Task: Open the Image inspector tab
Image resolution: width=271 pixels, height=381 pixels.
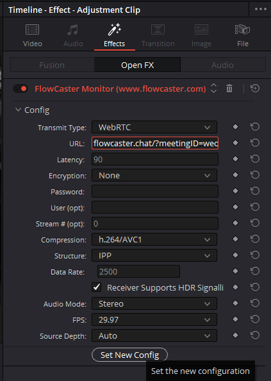Action: pos(201,35)
